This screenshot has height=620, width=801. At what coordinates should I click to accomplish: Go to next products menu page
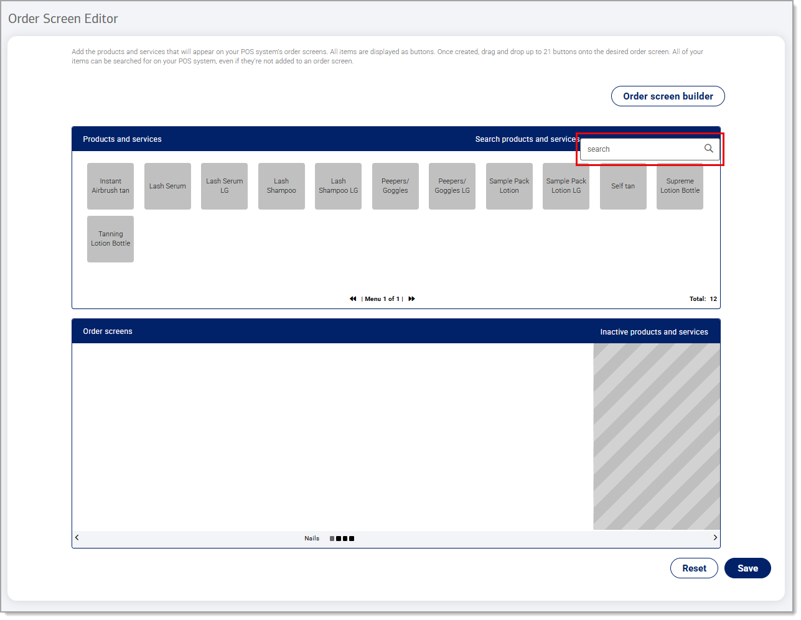tap(411, 299)
